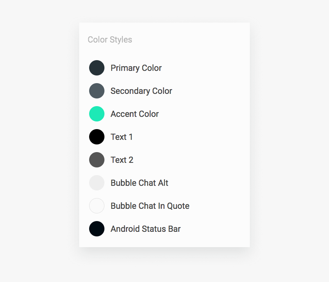The width and height of the screenshot is (329, 282).
Task: Select the 'Android Status Bar' label text
Action: 145,229
